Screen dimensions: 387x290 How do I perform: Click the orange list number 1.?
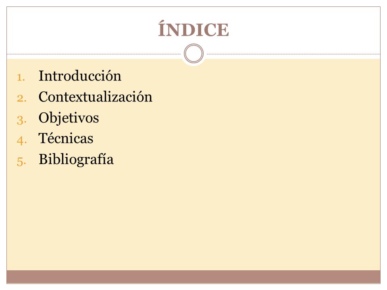[x=21, y=78]
